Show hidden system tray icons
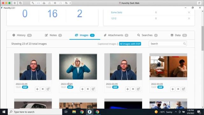This screenshot has width=204, height=115. 176,112
